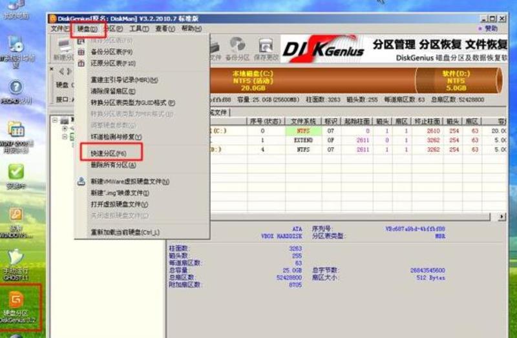Click the 备份分区 toolbar icon
This screenshot has height=338, width=517.
(237, 49)
